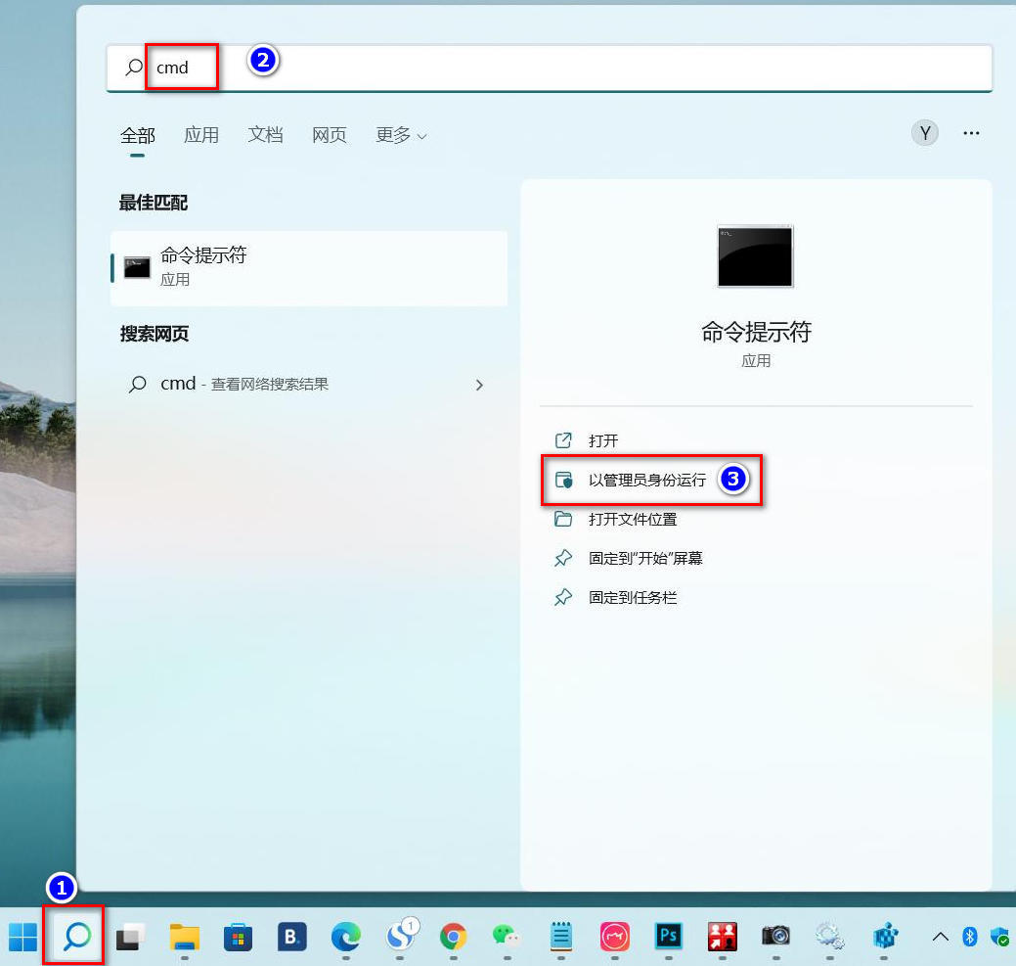Switch to the 文档 tab
The width and height of the screenshot is (1016, 966).
265,135
